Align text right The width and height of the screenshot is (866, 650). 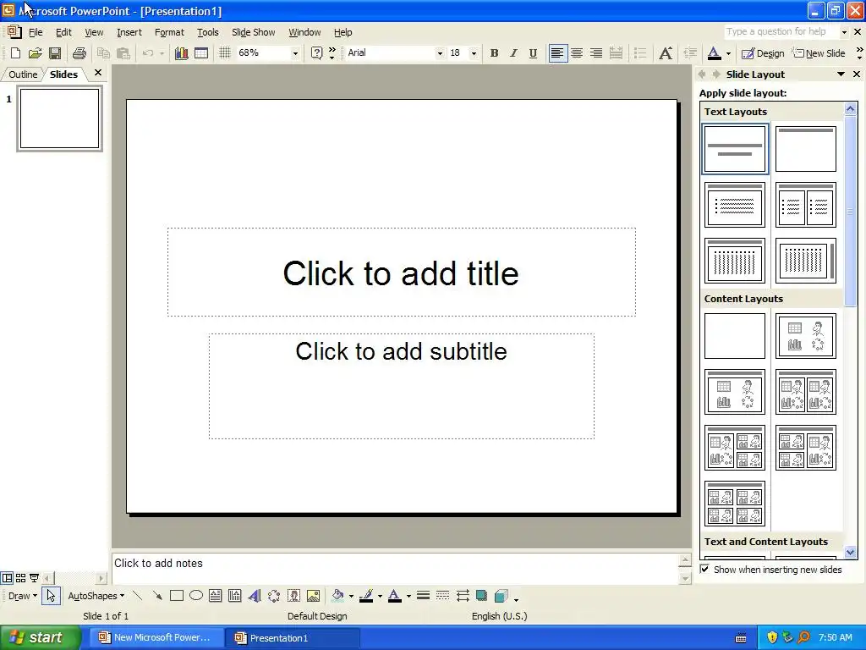tap(596, 53)
